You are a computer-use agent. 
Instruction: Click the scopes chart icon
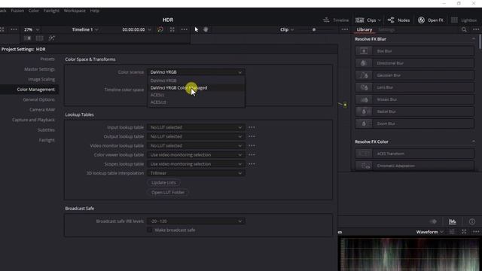coord(452,221)
